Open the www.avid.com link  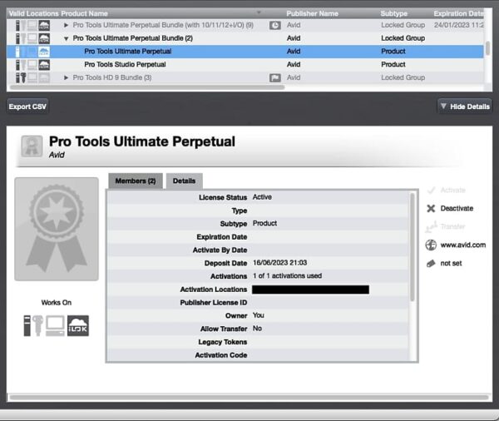coord(463,245)
